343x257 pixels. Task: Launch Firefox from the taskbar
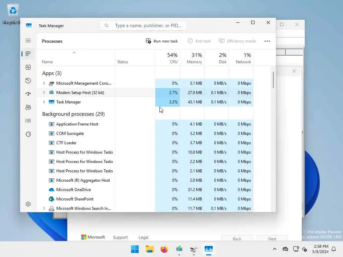164,249
